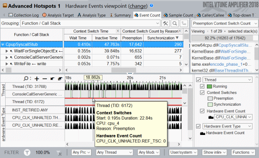Open the Collection Log tab

[23, 15]
